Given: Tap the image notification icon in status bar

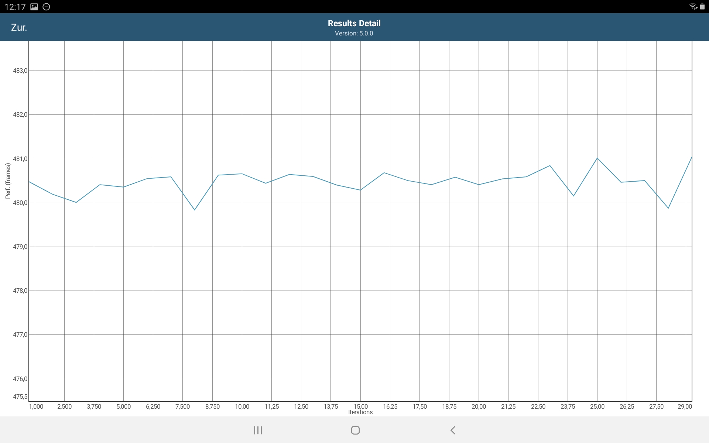Looking at the screenshot, I should pyautogui.click(x=34, y=7).
